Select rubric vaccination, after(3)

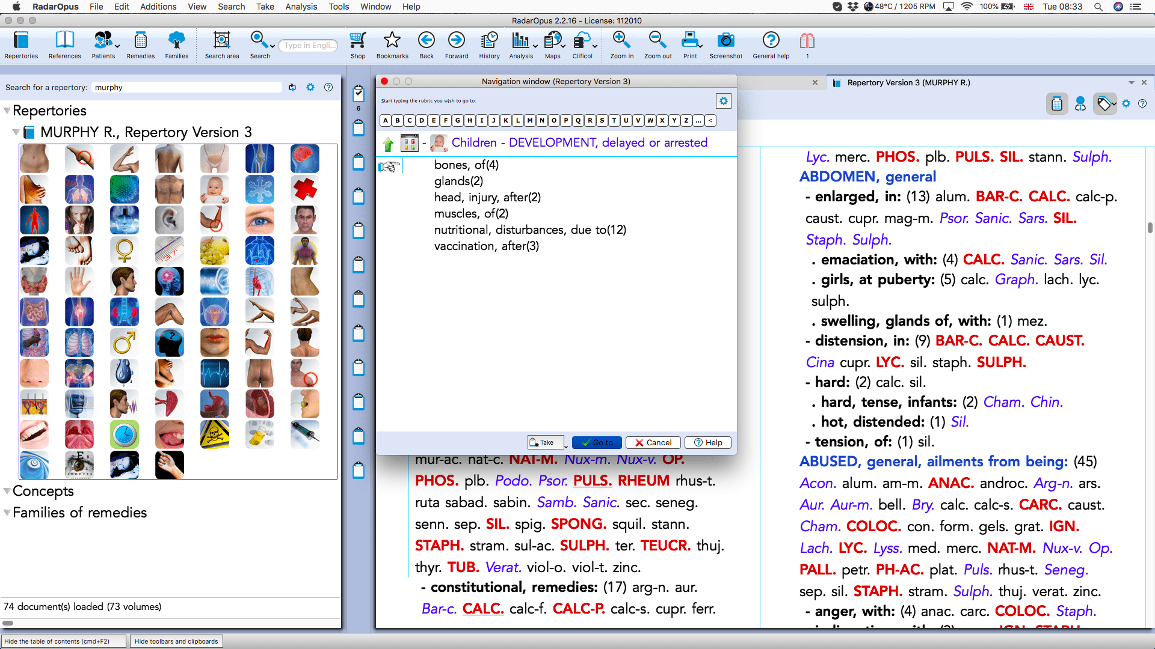coord(487,246)
